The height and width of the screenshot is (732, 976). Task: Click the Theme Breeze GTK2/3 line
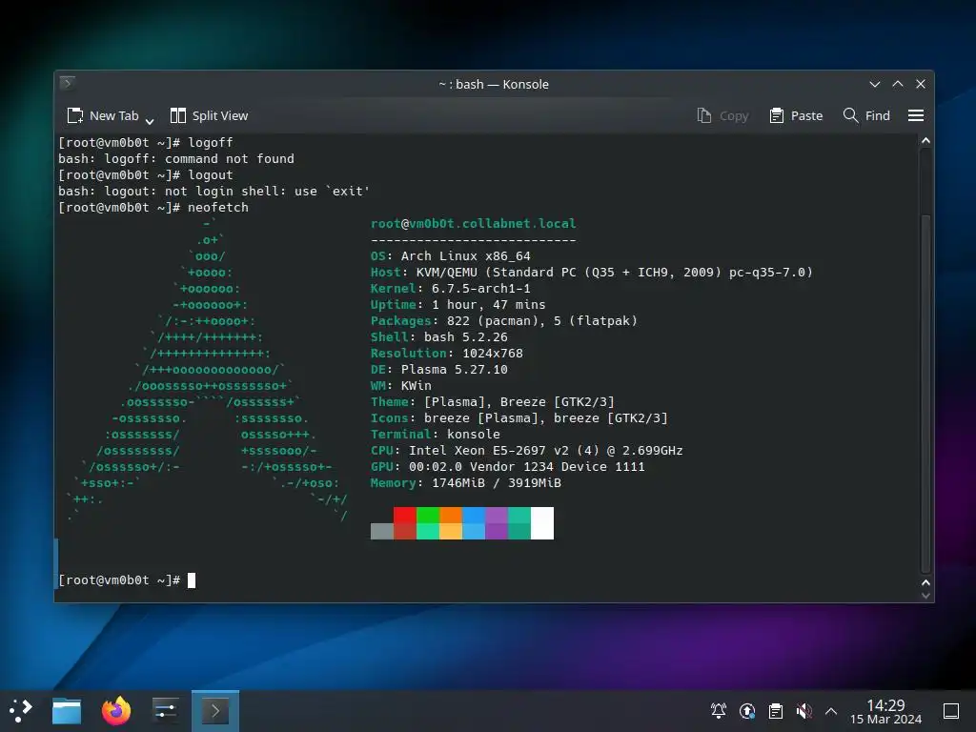[493, 401]
